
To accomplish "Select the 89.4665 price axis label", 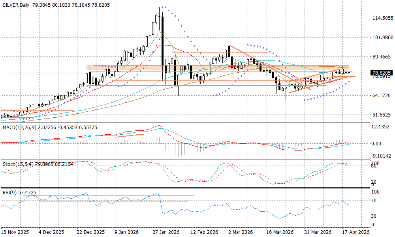I will [x=381, y=57].
